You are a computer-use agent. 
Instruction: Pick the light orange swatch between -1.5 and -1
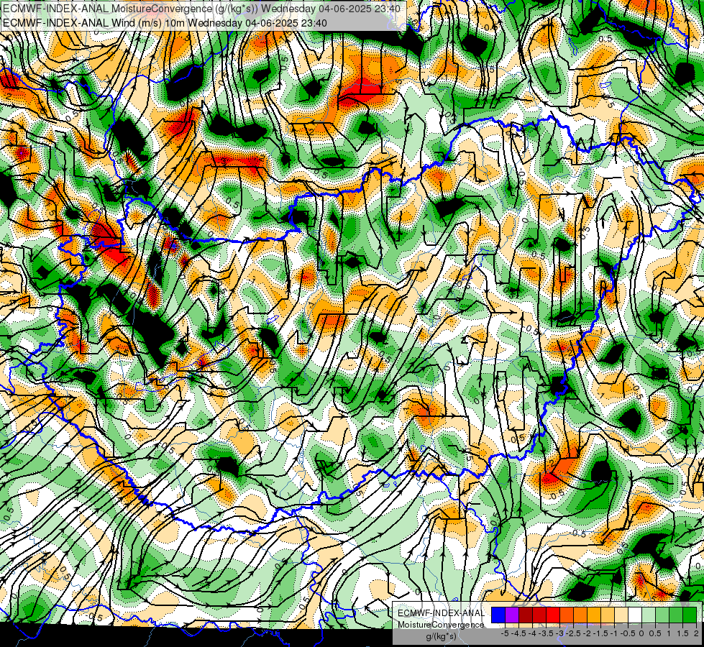coord(608,615)
